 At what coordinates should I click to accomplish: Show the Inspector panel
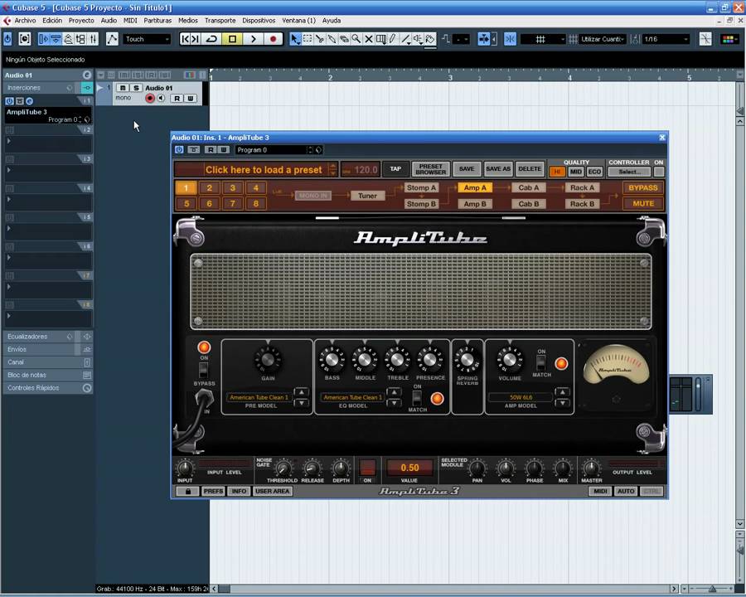[43, 39]
